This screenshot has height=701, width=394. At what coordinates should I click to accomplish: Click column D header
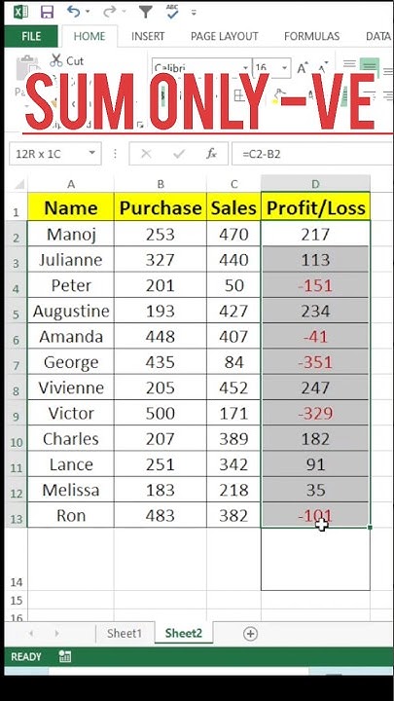coord(316,184)
